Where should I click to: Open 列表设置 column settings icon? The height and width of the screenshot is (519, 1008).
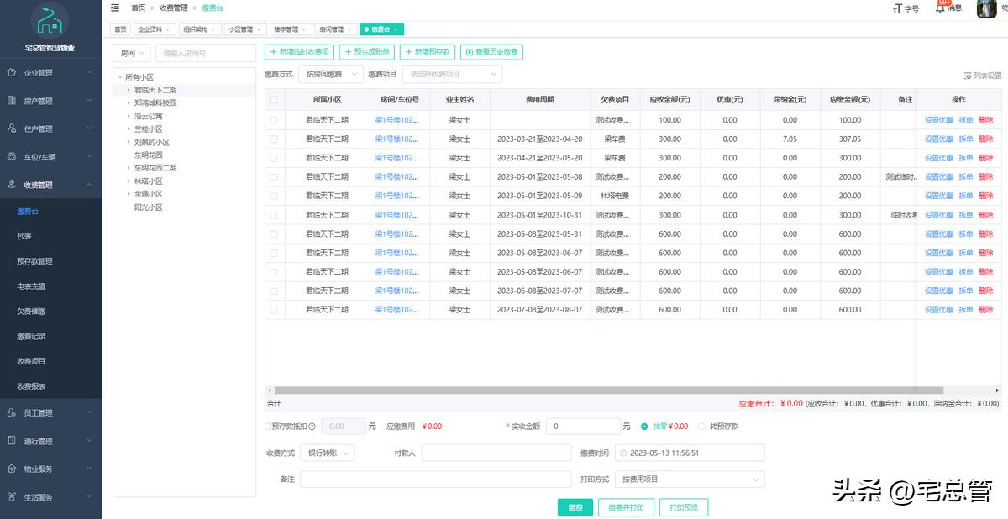coord(968,76)
